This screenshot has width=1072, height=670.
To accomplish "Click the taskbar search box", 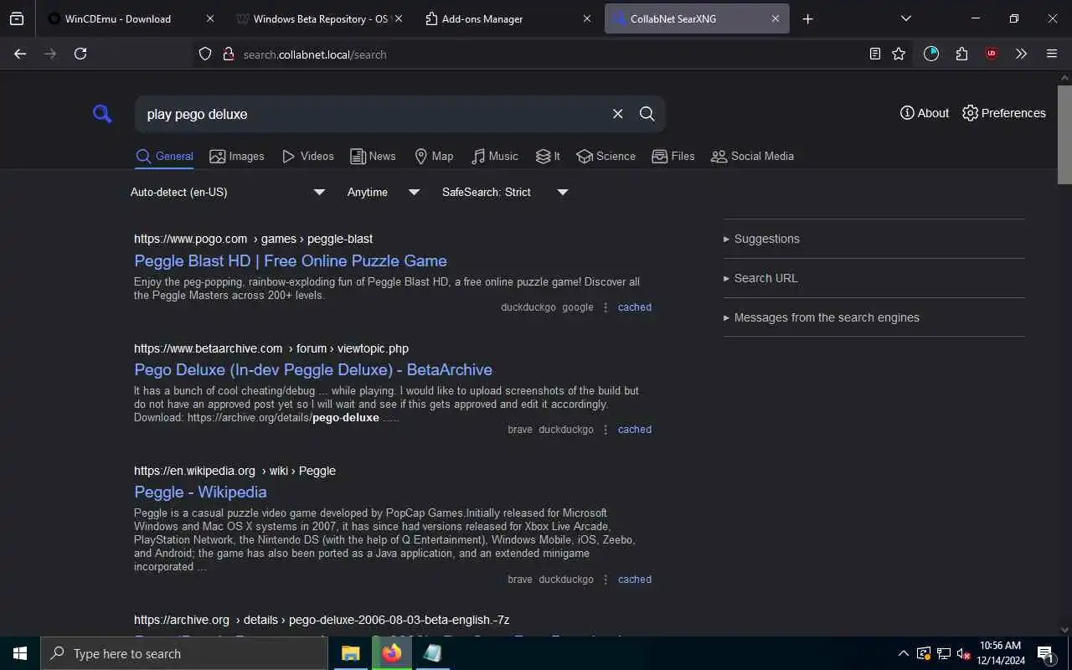I will tap(184, 653).
